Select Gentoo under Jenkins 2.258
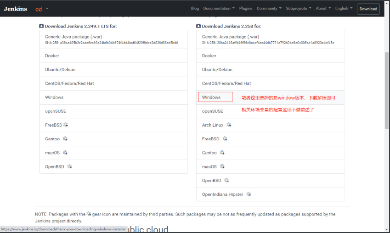Viewport: 390px width, 233px height. click(271, 153)
